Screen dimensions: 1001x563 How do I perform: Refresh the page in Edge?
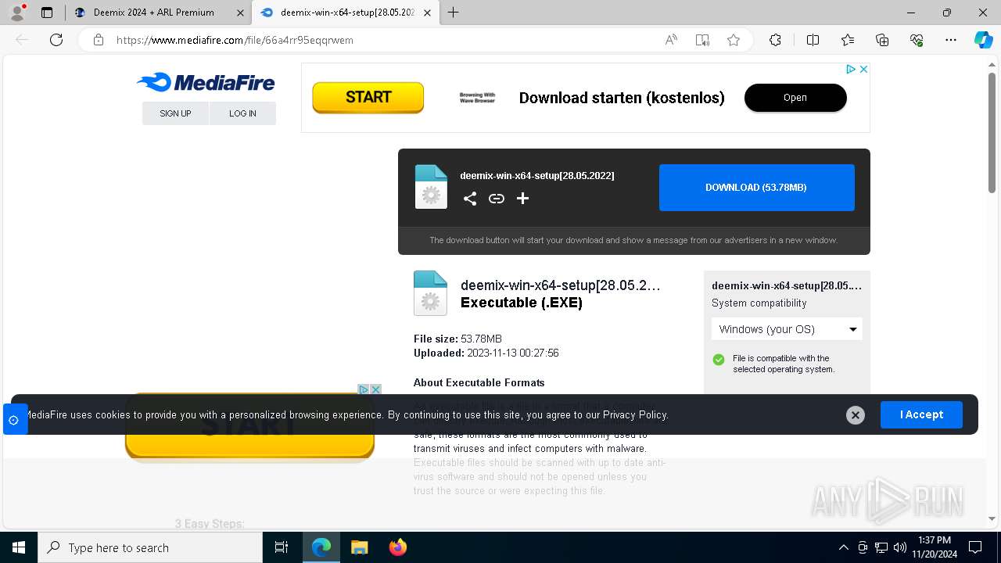click(x=56, y=40)
